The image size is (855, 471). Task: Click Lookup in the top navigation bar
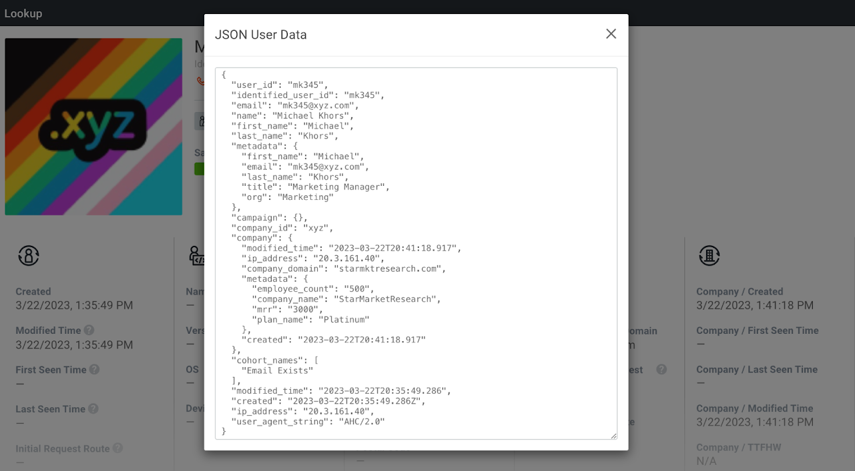[23, 13]
